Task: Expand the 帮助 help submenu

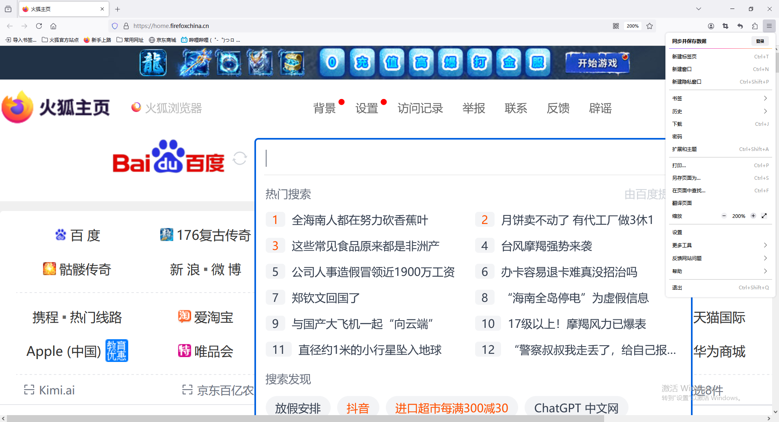Action: click(720, 271)
